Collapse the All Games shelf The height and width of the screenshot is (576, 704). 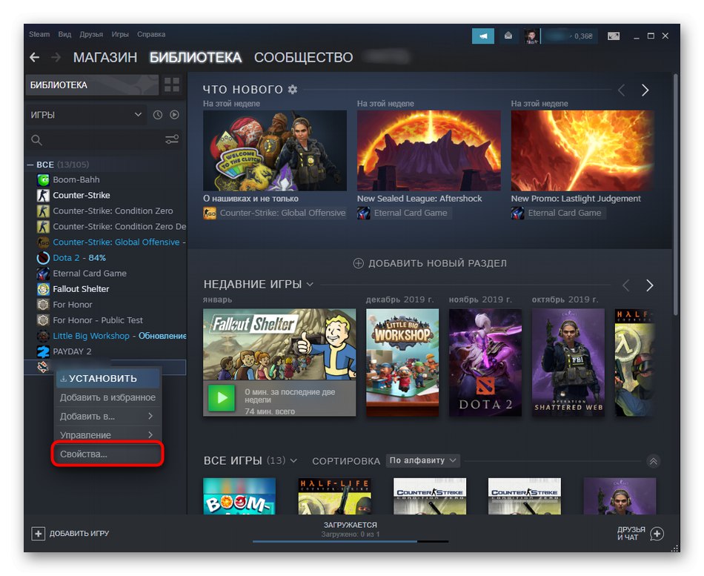coord(654,461)
